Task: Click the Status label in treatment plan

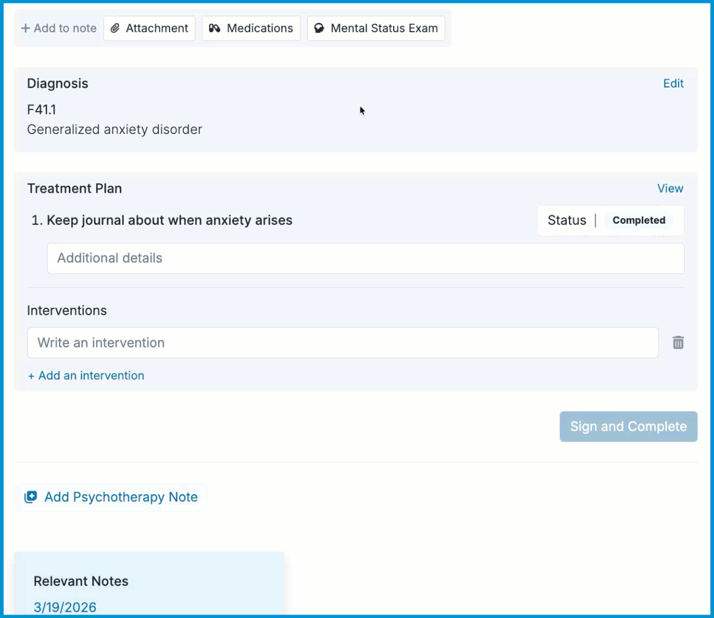Action: tap(567, 220)
